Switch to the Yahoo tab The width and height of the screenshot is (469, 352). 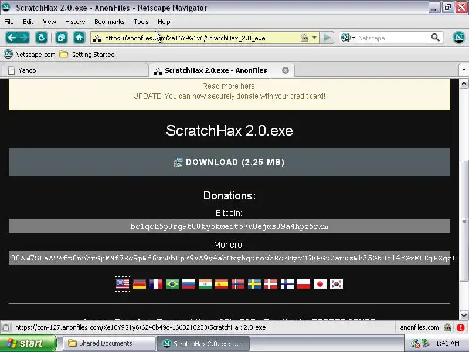tap(75, 70)
